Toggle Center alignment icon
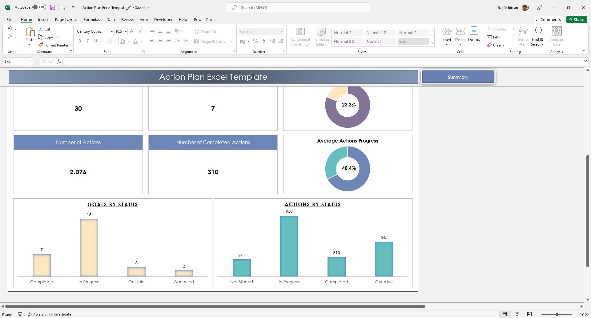 160,41
